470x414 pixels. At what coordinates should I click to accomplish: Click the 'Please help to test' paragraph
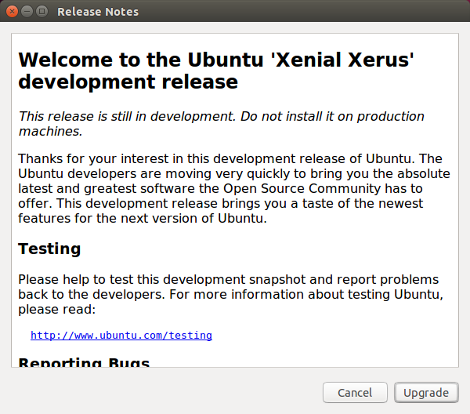[231, 294]
